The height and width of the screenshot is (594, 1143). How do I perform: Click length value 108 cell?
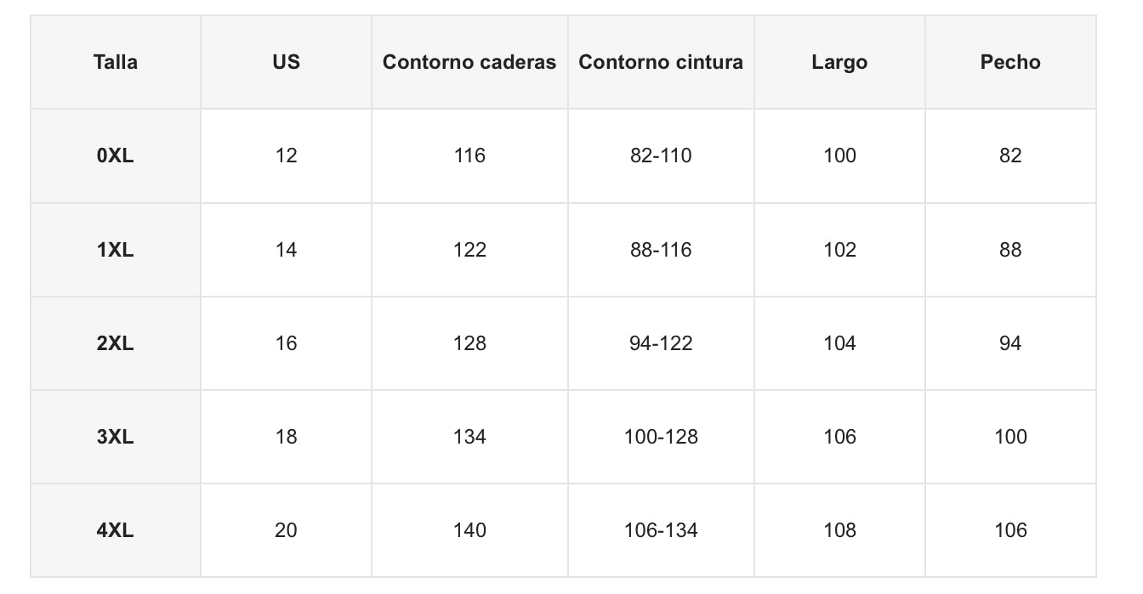point(839,530)
